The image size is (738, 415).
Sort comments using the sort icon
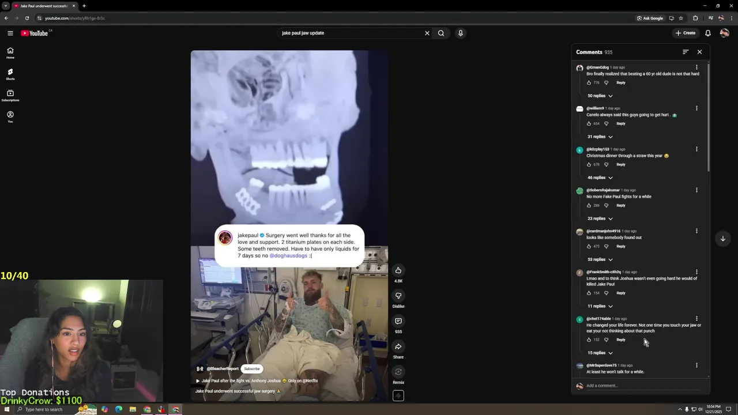point(686,52)
